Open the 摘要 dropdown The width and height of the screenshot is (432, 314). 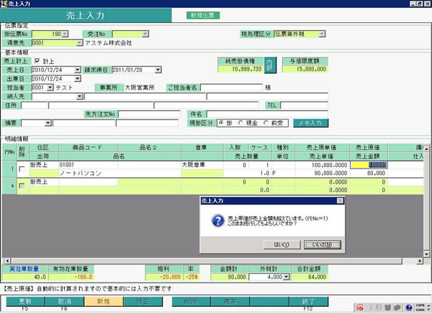(48, 123)
